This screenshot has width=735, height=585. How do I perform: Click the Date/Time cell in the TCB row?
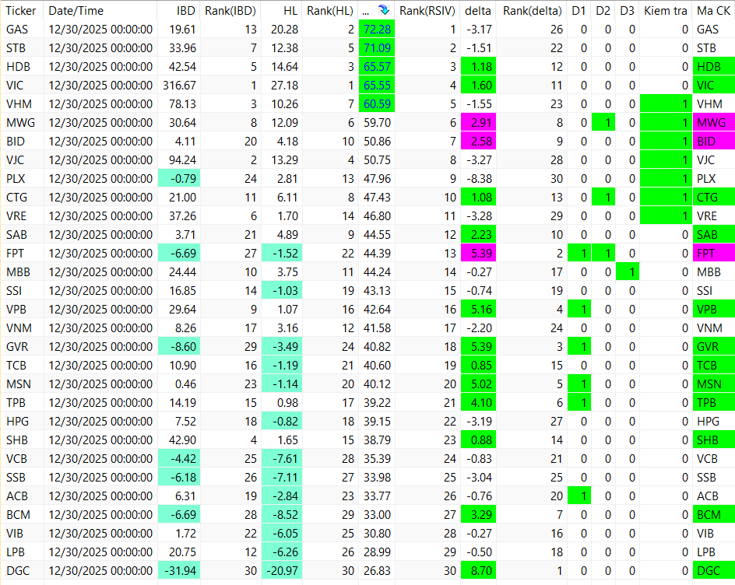click(x=100, y=366)
